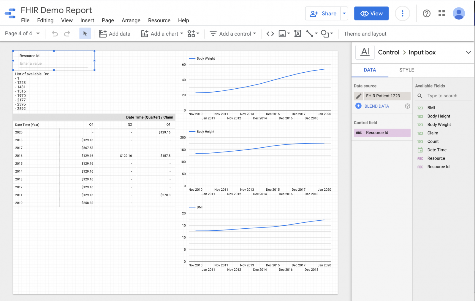Open the help question mark icon
Viewport: 475px width, 301px height.
427,13
